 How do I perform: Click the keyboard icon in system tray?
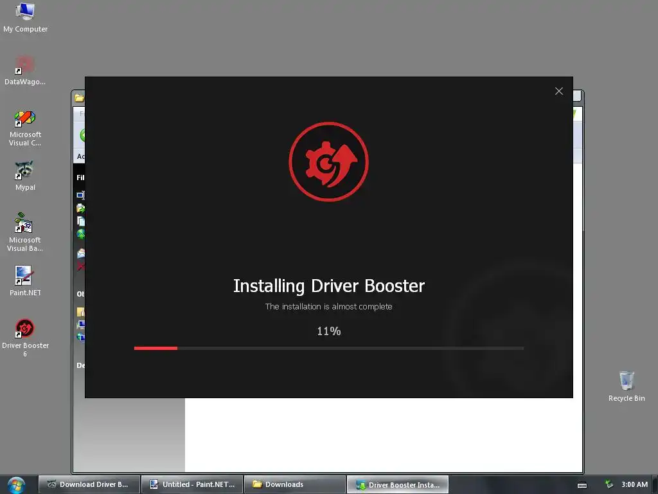pos(582,485)
